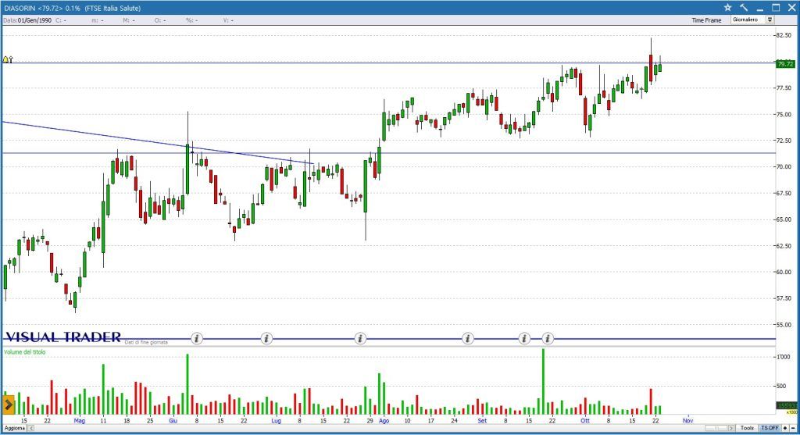Screen dimensions: 800x435
Task: Click the scroll left arrow beside Aggiorna
Action: tap(30, 429)
